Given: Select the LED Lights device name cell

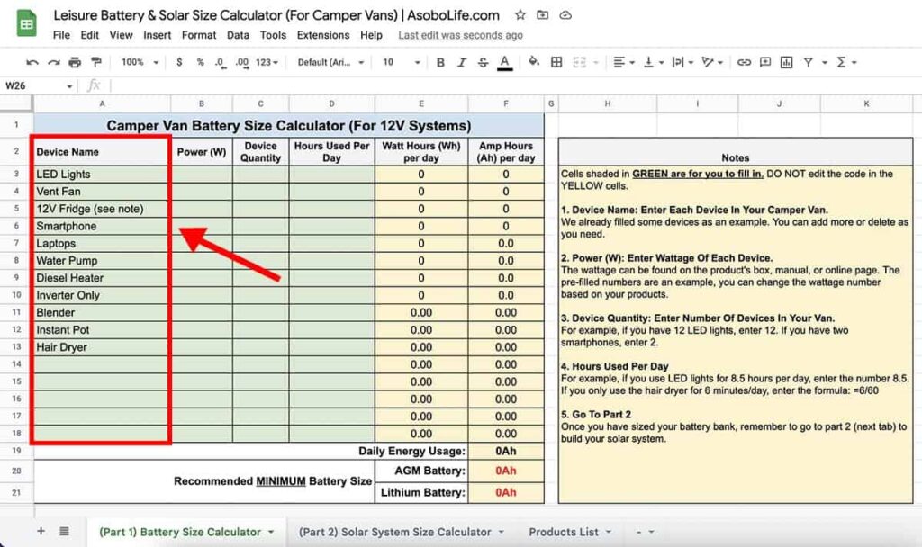Looking at the screenshot, I should 102,174.
